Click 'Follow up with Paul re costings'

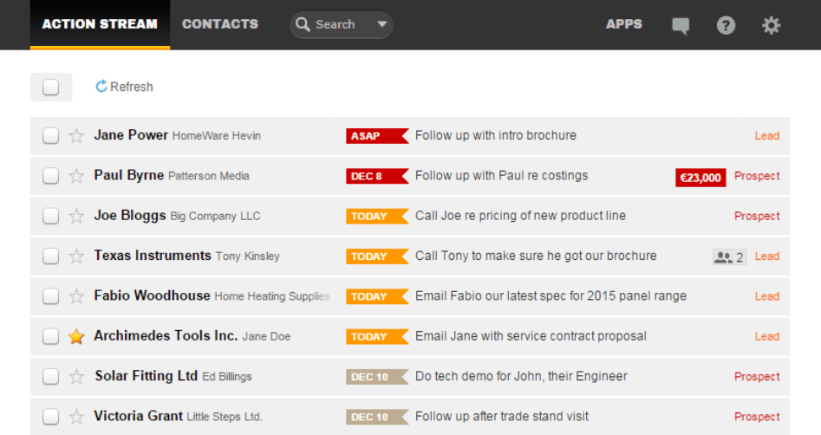501,175
